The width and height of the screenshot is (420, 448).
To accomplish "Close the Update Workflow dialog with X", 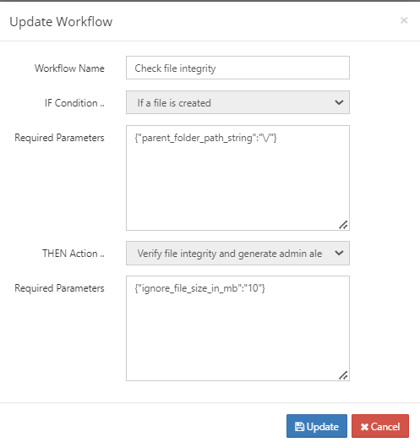I will 404,20.
